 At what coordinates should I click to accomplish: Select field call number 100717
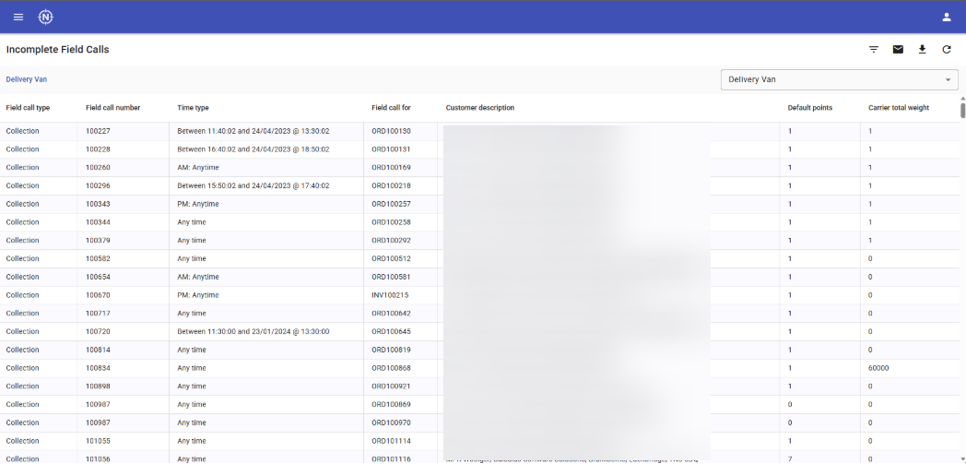click(98, 313)
